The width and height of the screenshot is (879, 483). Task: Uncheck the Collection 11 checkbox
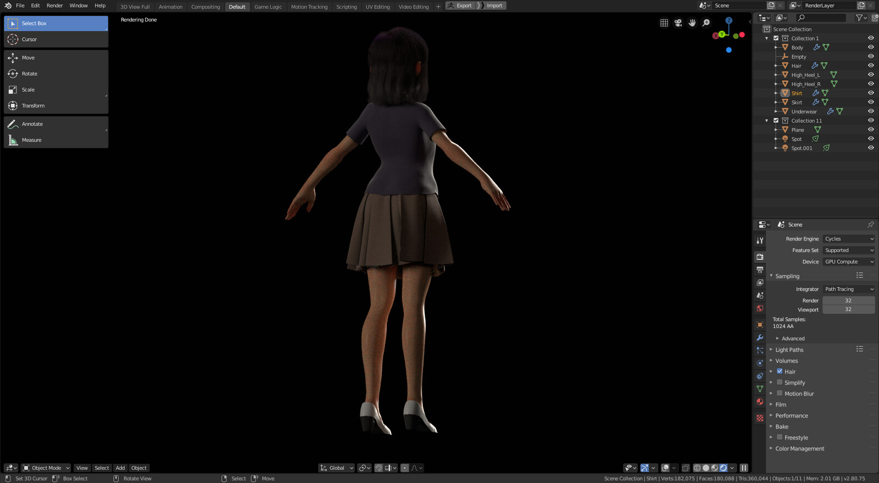click(776, 121)
